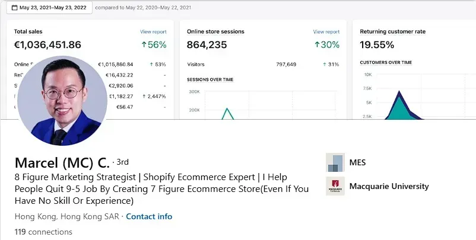Image resolution: width=476 pixels, height=240 pixels.
Task: Click the MES company logo icon
Action: [x=335, y=162]
